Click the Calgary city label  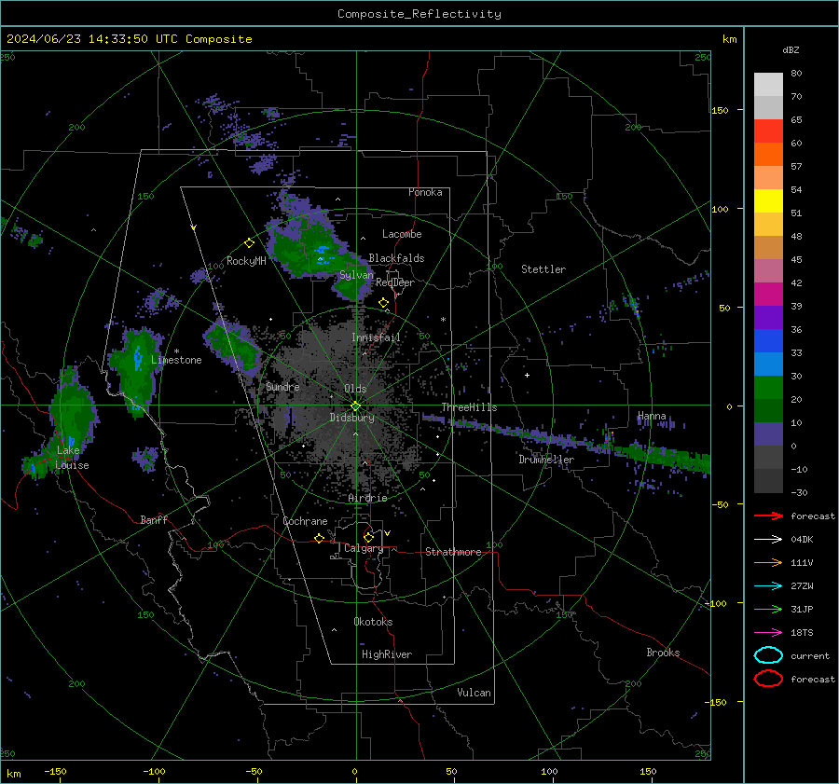click(x=364, y=548)
